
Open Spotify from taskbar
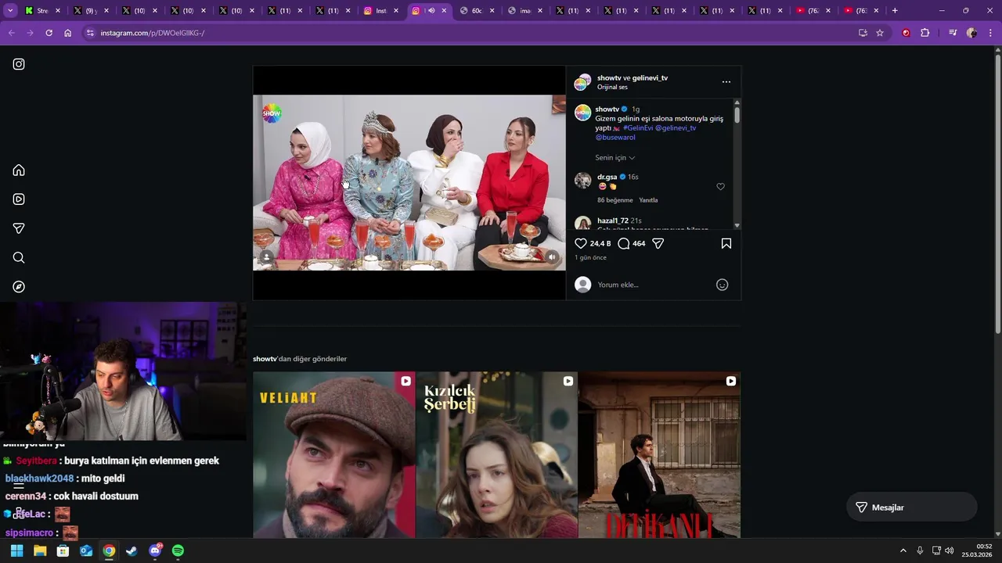coord(178,551)
